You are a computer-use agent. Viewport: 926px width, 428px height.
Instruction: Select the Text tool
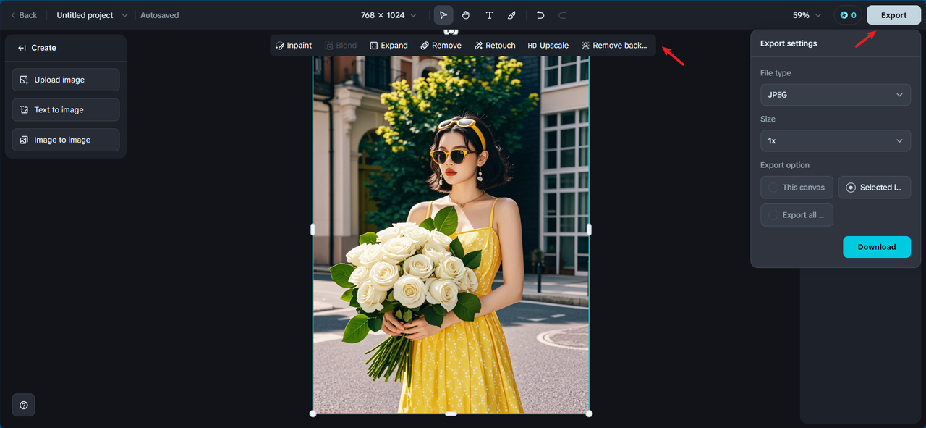[489, 15]
